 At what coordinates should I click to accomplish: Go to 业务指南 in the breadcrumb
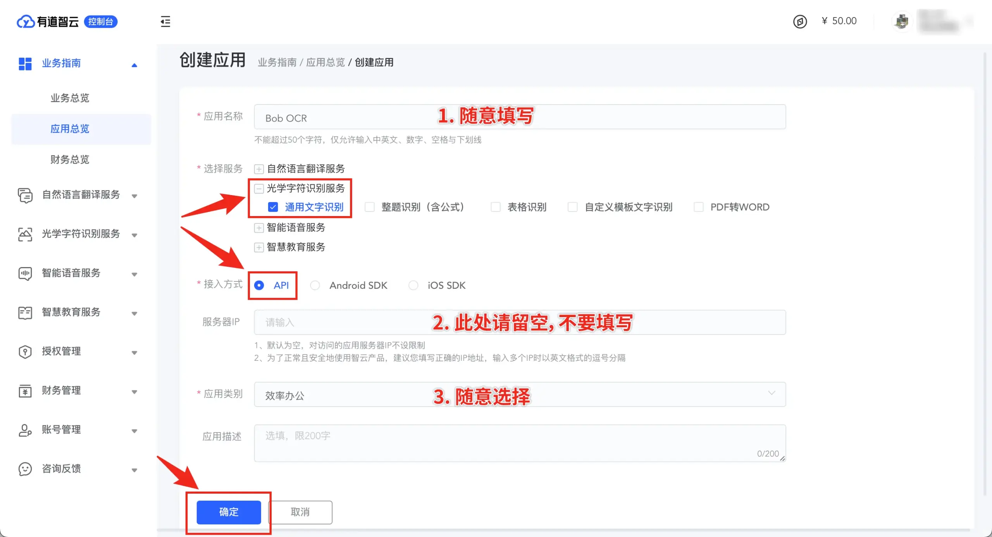(277, 62)
